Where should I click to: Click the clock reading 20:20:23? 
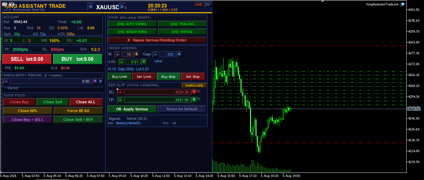click(157, 6)
